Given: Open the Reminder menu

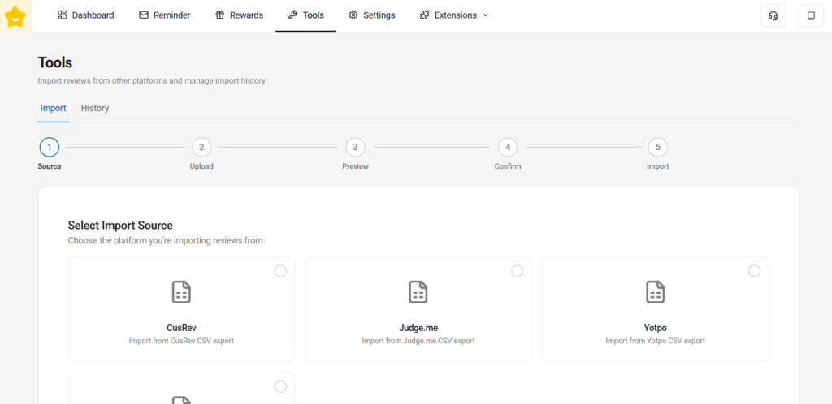Looking at the screenshot, I should (164, 15).
